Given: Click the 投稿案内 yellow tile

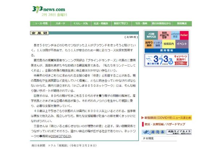Looking at the screenshot, I should pos(169,44).
